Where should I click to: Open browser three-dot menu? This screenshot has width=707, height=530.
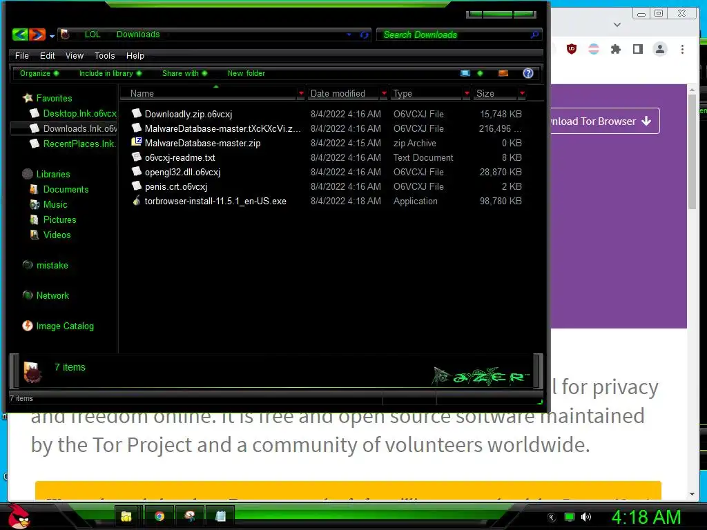tap(682, 49)
